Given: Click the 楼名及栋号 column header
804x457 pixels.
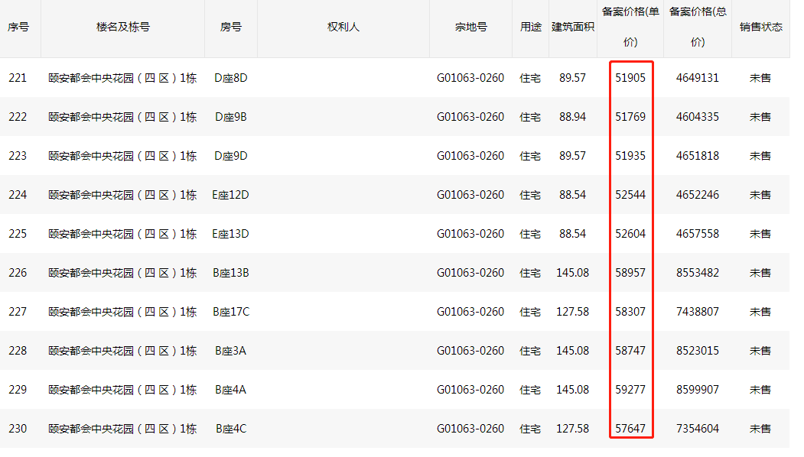Looking at the screenshot, I should coord(123,28).
